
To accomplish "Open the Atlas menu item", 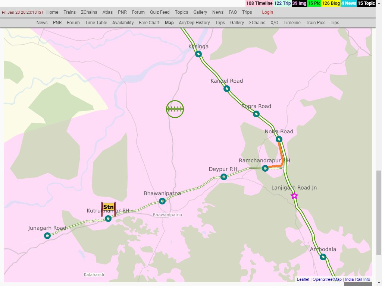I will tap(107, 12).
